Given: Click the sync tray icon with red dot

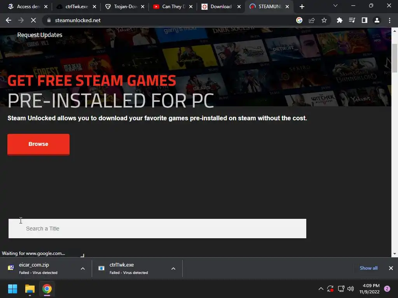Looking at the screenshot, I should click(330, 289).
